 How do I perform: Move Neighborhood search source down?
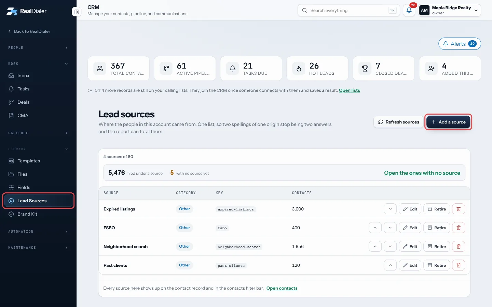(390, 247)
